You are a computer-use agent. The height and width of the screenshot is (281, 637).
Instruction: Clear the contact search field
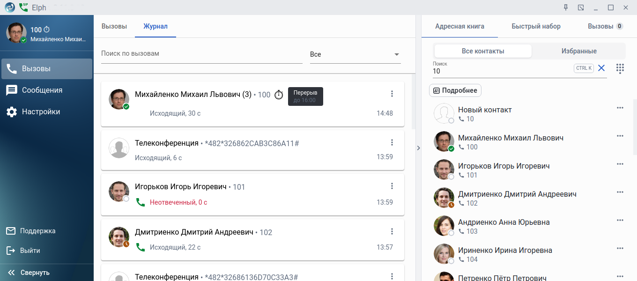pyautogui.click(x=601, y=68)
